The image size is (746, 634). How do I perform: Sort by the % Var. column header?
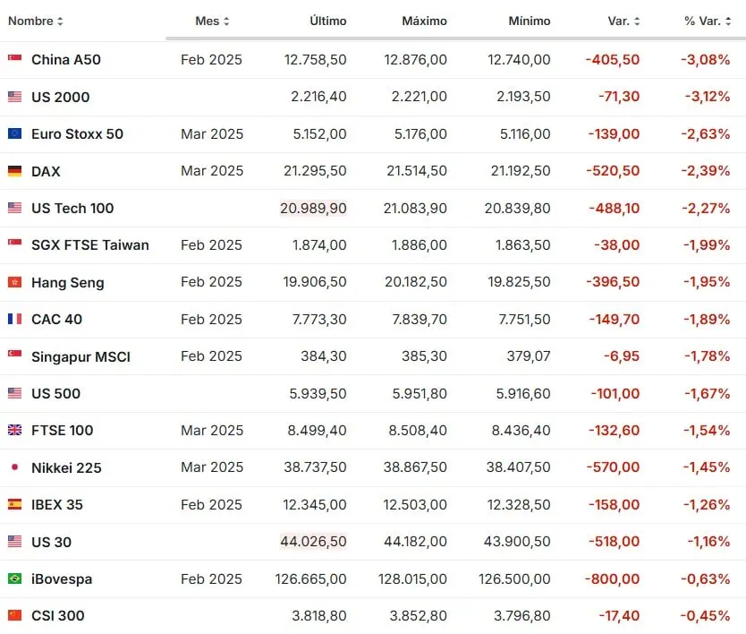pyautogui.click(x=708, y=21)
